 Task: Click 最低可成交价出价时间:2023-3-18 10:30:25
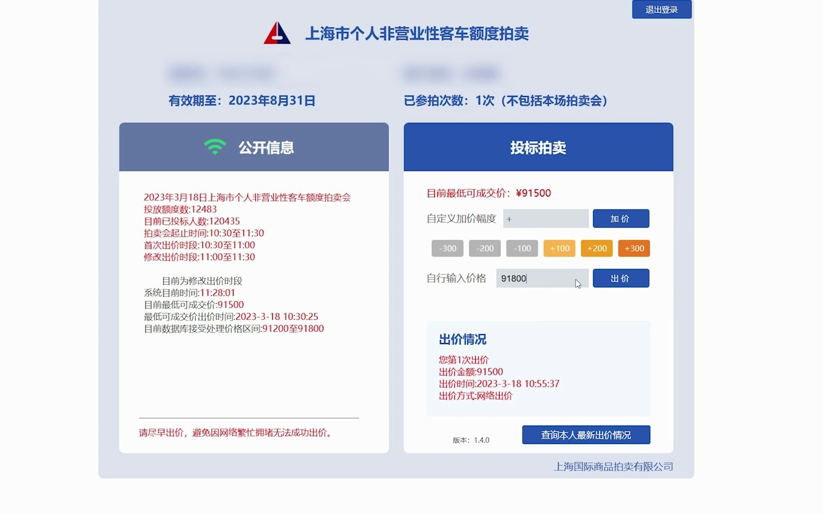[x=231, y=316]
